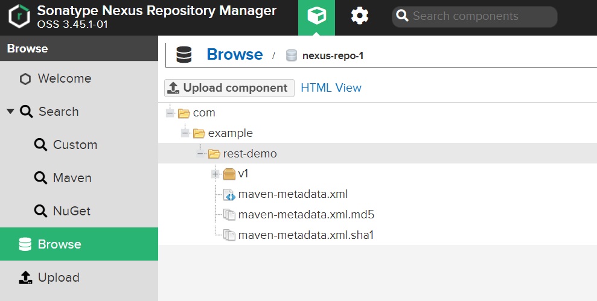Select the maven-metadata.xml.sha1 file
This screenshot has height=301, width=597.
click(x=305, y=235)
